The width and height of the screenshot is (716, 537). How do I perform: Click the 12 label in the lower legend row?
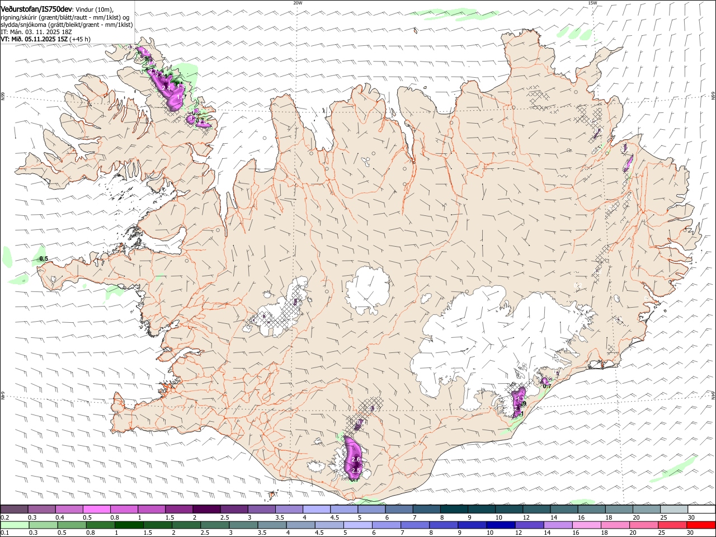519,533
